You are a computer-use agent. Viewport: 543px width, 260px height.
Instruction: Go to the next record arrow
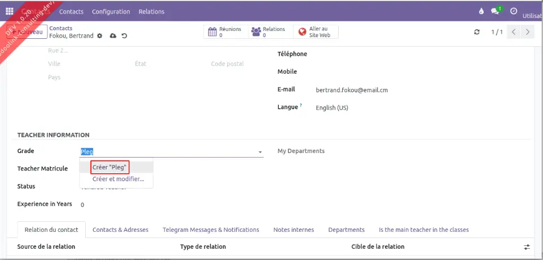528,32
